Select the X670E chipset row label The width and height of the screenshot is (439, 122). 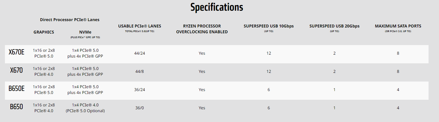[x=17, y=52]
